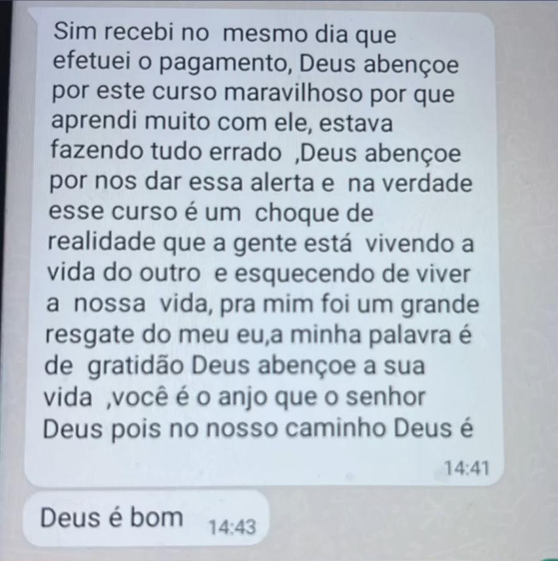The image size is (558, 561).
Task: Click the 14:41 timestamp
Action: point(466,468)
